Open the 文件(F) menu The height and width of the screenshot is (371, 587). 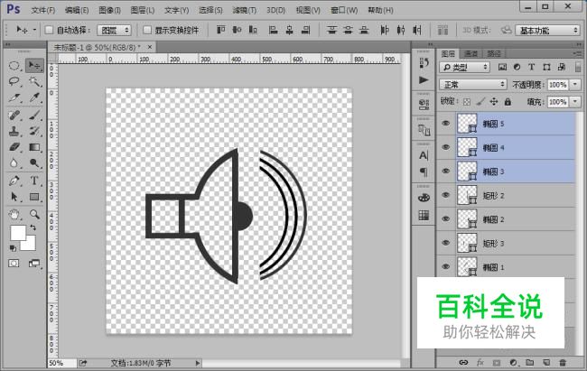coord(43,10)
